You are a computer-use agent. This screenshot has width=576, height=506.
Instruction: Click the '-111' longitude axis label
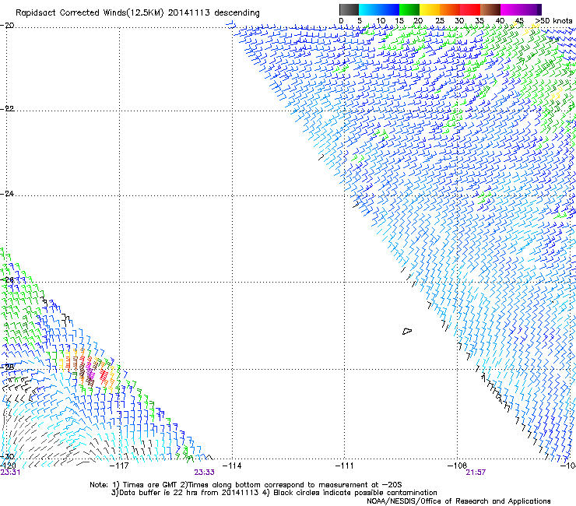344,466
